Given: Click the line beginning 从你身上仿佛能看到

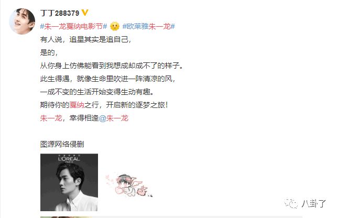Looking at the screenshot, I should (112, 66).
